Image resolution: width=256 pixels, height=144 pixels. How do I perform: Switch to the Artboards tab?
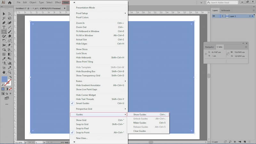pyautogui.click(x=225, y=10)
